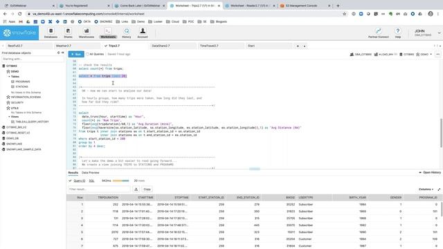Add a new worksheet tab
Image resolution: width=443 pixels, height=249 pixels.
(x=298, y=46)
